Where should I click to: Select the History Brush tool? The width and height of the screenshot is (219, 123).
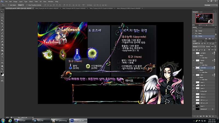click(2, 39)
